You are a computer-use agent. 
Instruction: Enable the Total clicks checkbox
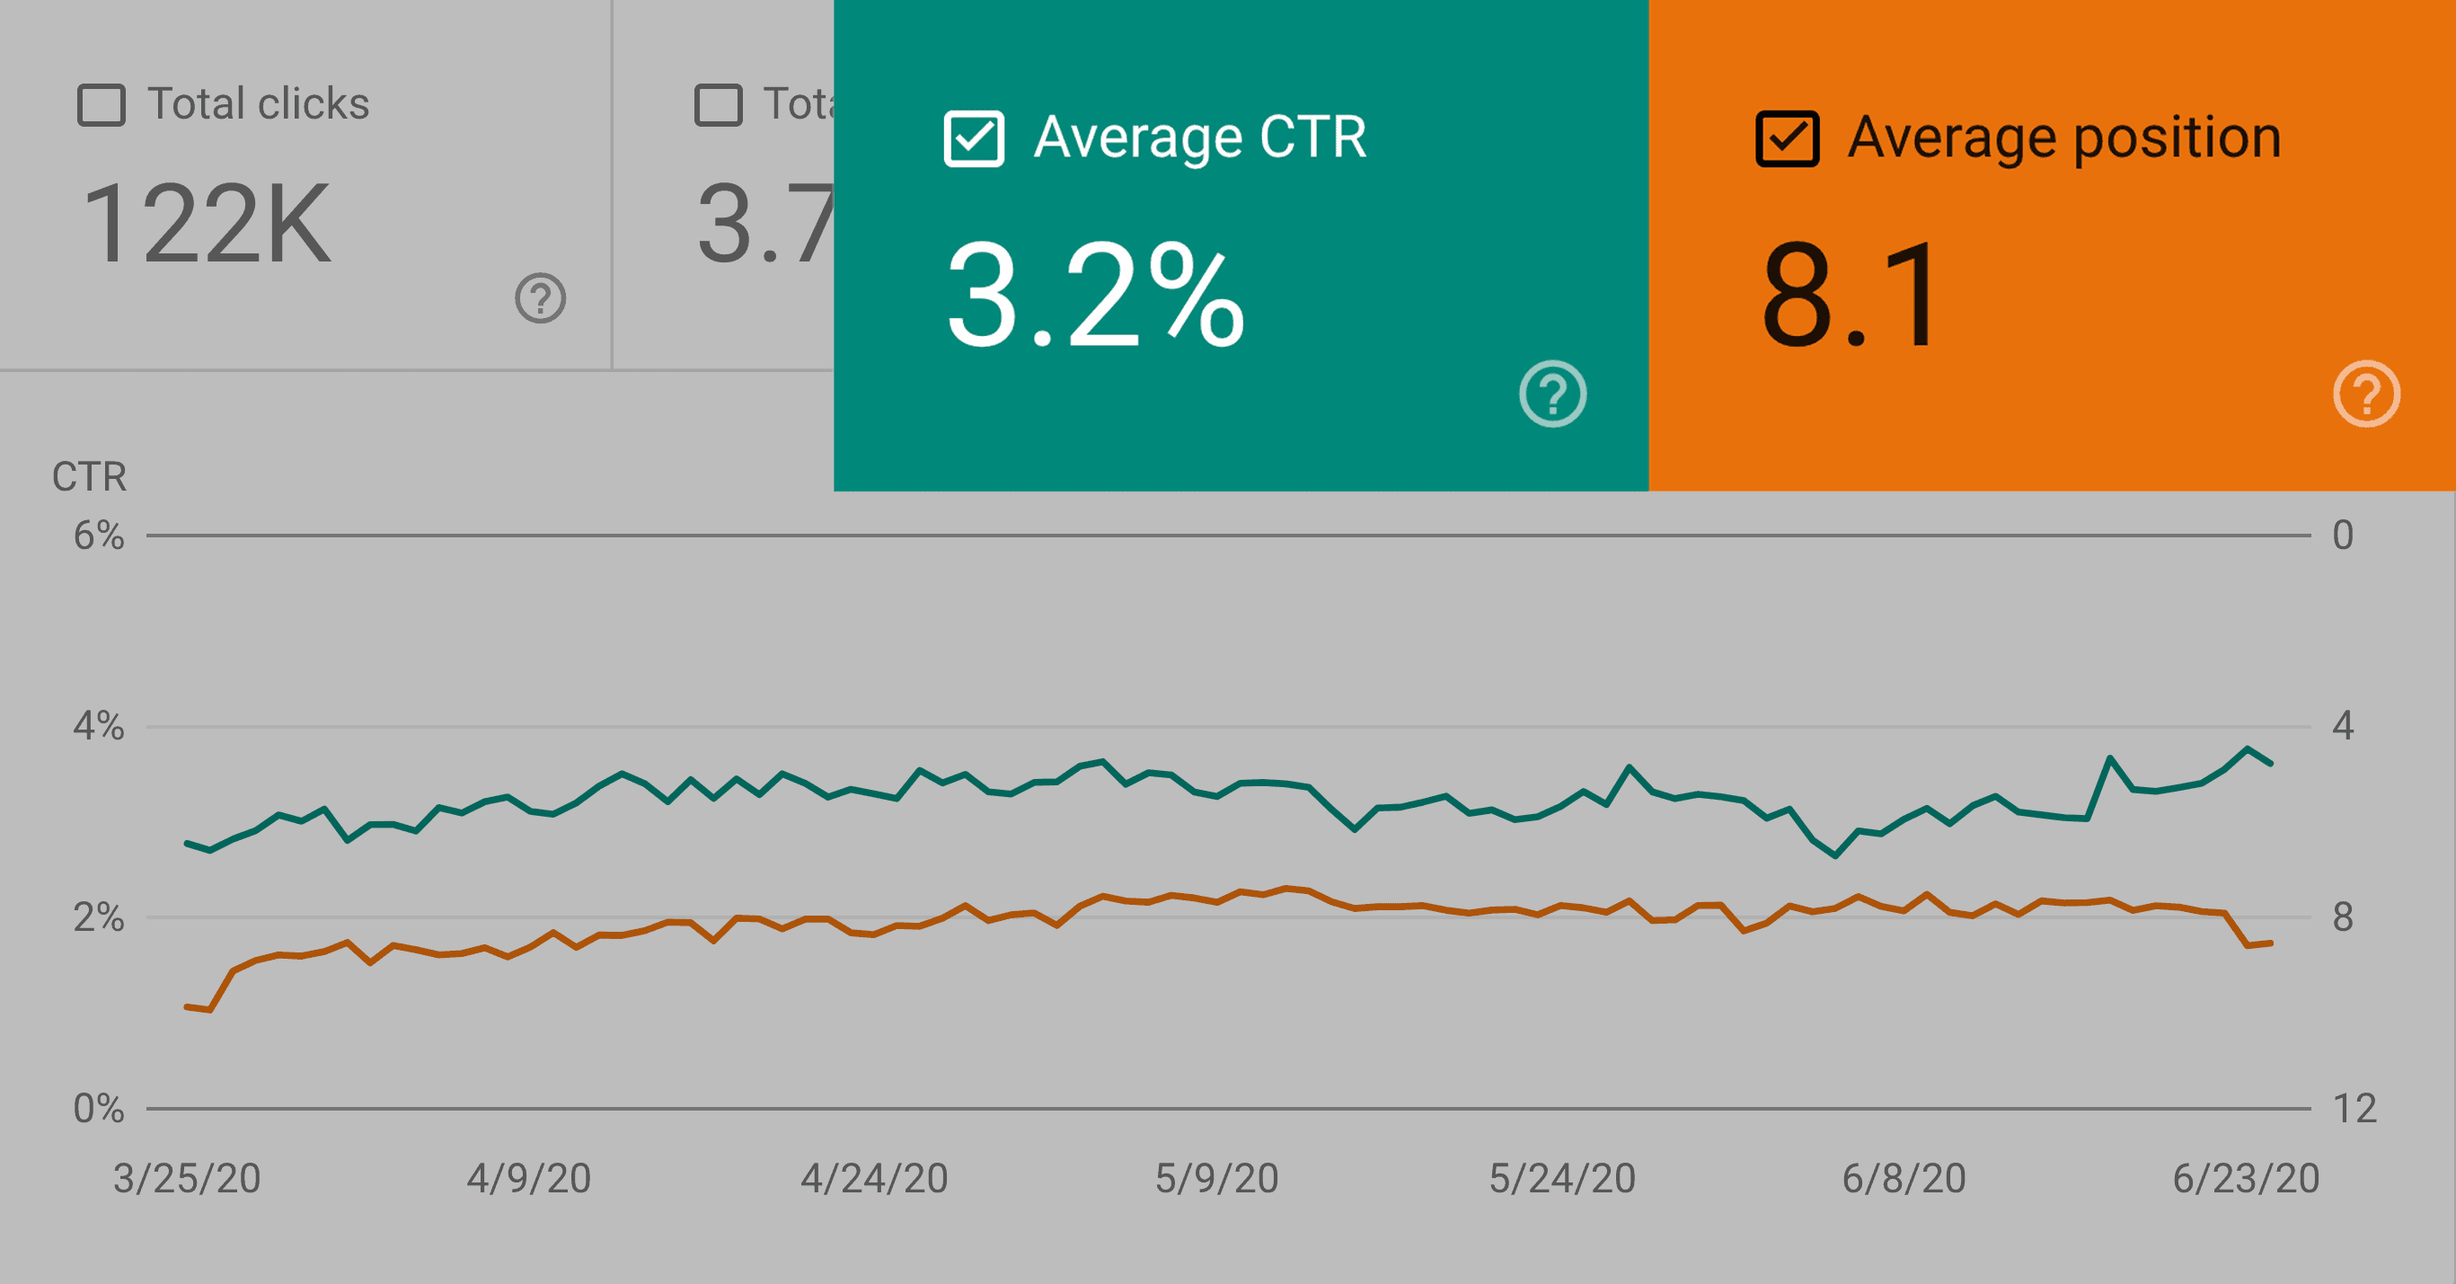102,105
